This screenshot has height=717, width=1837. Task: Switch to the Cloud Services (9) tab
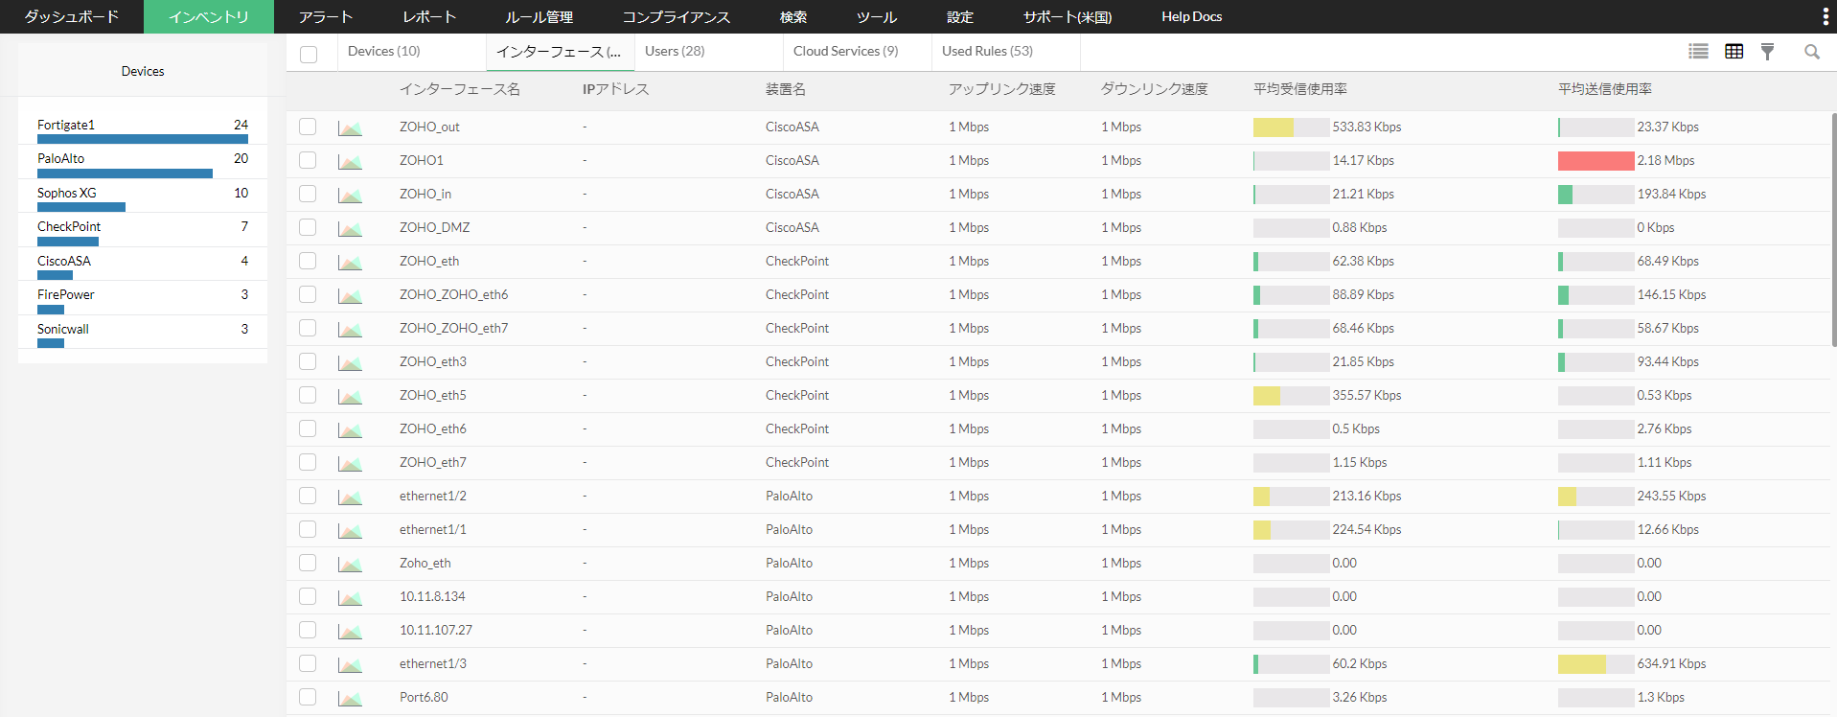(846, 51)
